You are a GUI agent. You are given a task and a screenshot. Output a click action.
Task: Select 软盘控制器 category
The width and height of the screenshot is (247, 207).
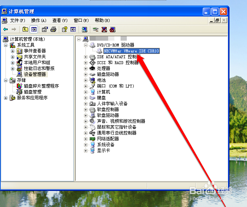(x=108, y=110)
